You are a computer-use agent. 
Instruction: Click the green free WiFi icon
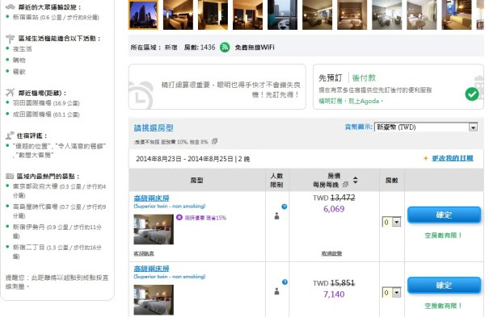pyautogui.click(x=225, y=48)
